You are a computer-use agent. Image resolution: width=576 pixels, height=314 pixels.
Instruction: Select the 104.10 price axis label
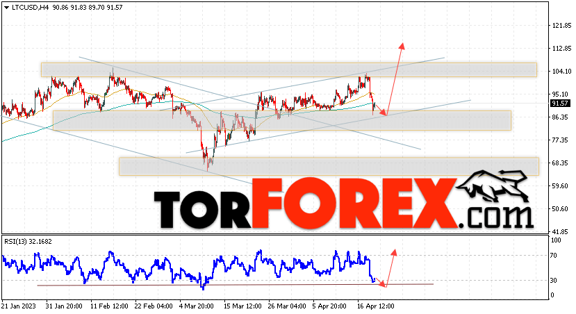tap(562, 72)
